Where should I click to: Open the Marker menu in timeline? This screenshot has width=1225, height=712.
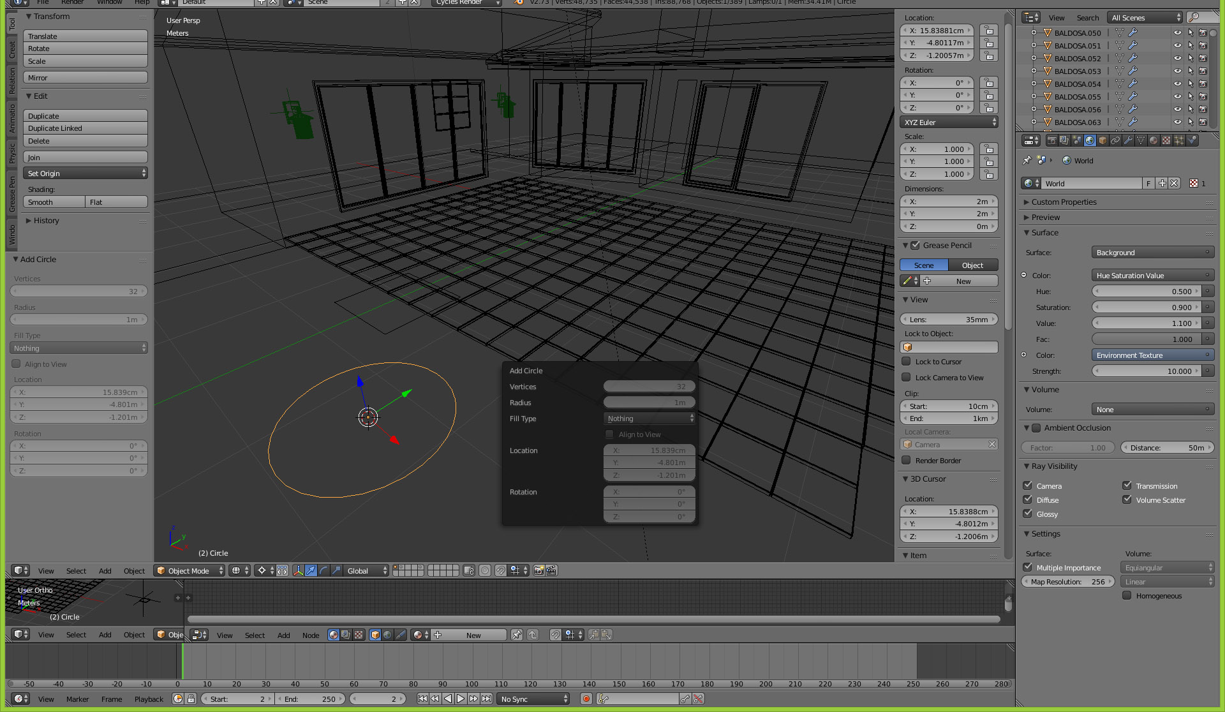click(x=77, y=699)
